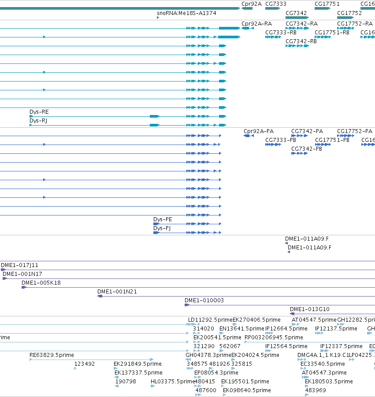Click the Dys-RE transcript label
This screenshot has height=397, width=375.
[x=39, y=111]
